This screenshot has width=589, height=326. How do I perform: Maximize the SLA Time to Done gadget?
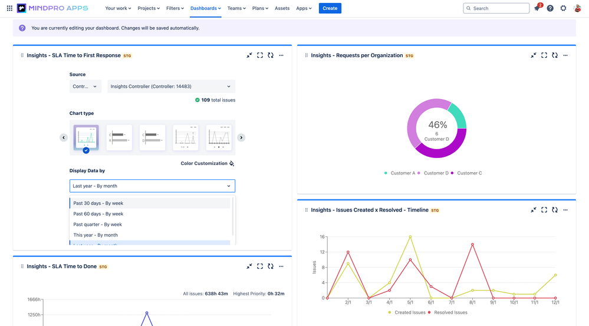click(x=260, y=266)
